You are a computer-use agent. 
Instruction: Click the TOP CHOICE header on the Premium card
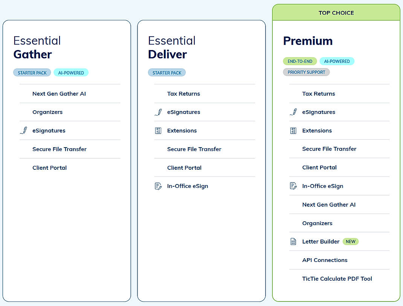tap(336, 12)
